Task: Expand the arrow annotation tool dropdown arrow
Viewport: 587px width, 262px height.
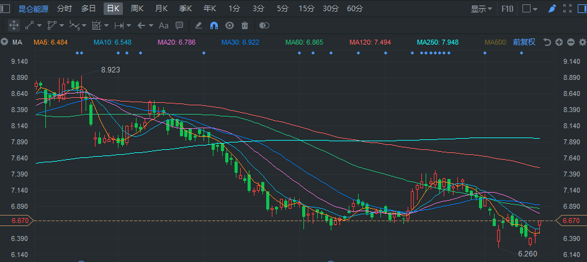Action: tap(151, 26)
